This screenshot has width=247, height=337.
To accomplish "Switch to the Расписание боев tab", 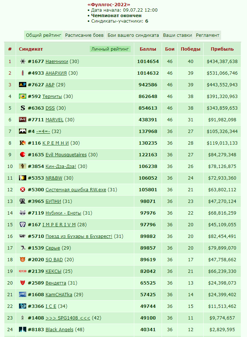I will point(84,35).
